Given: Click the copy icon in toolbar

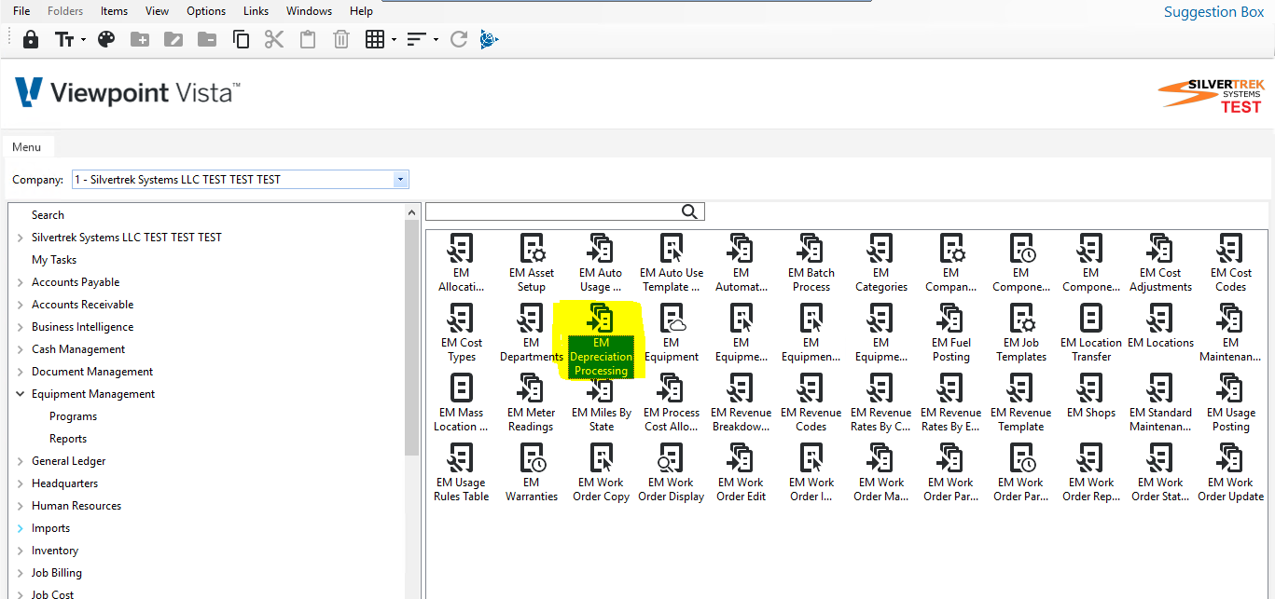Looking at the screenshot, I should coord(241,39).
